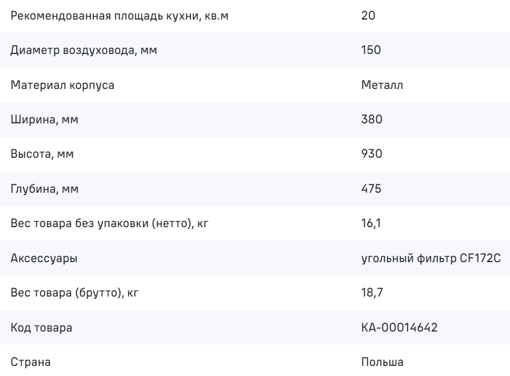The image size is (510, 376).
Task: Select the width value 380
Action: pos(372,119)
